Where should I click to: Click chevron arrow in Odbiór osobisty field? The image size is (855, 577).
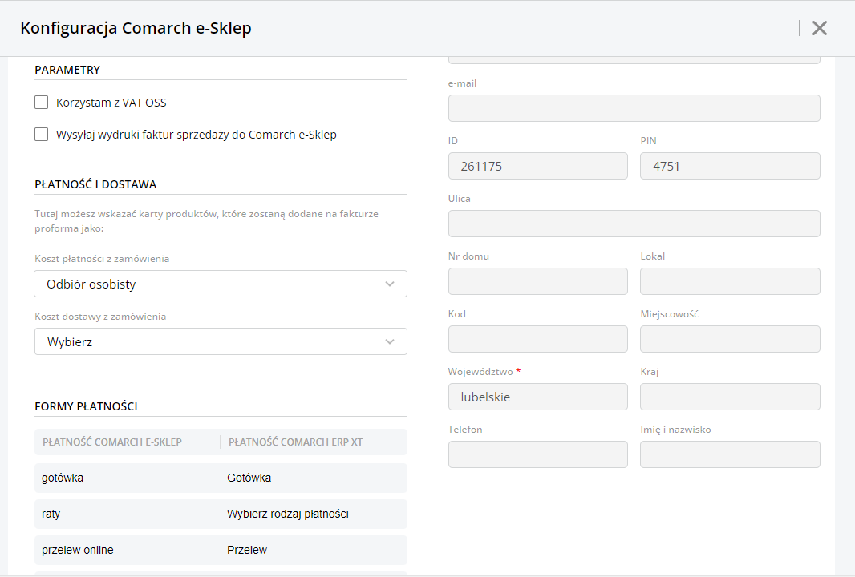point(390,284)
